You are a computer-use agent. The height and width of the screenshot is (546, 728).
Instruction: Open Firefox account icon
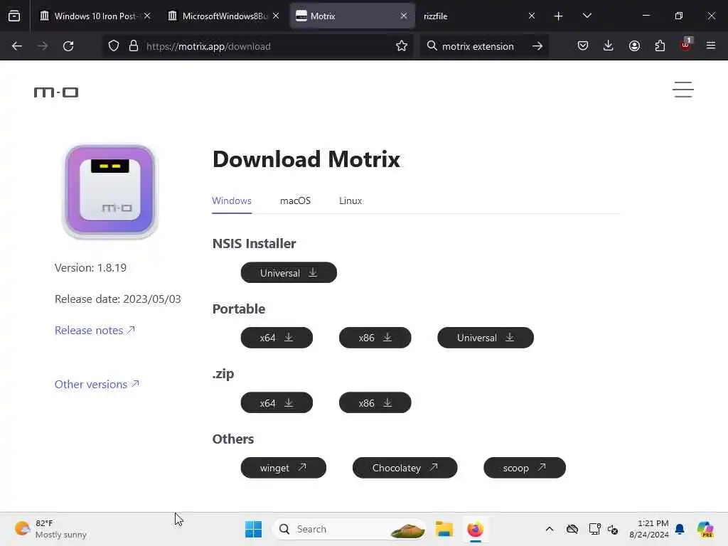coord(634,45)
